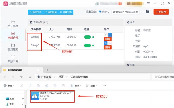Select the 音频合并20241016175521.mp3 file
Viewport: 174px width, 108px height.
52,96
